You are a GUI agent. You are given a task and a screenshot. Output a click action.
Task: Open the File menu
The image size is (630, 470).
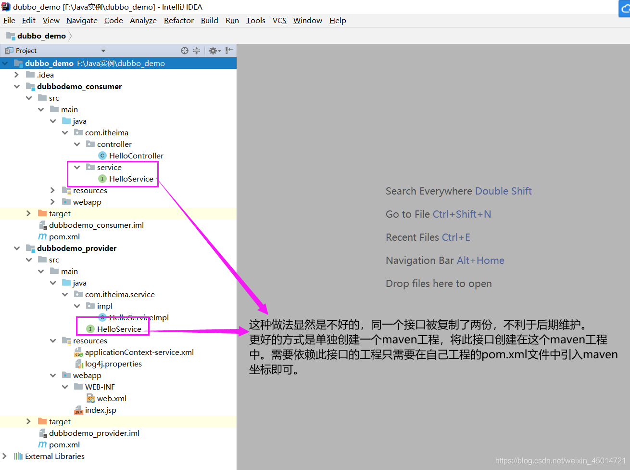click(x=9, y=20)
